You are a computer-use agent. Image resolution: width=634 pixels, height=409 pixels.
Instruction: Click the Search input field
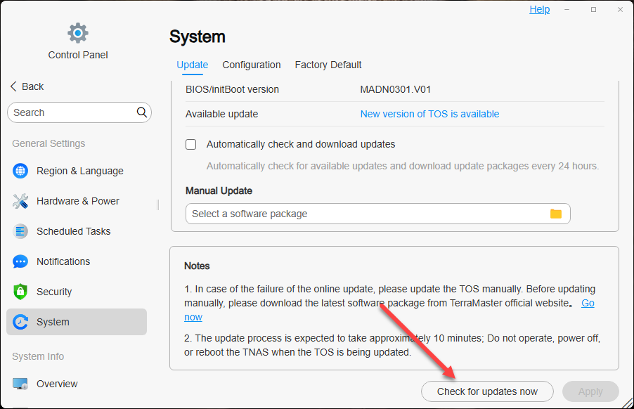click(70, 112)
